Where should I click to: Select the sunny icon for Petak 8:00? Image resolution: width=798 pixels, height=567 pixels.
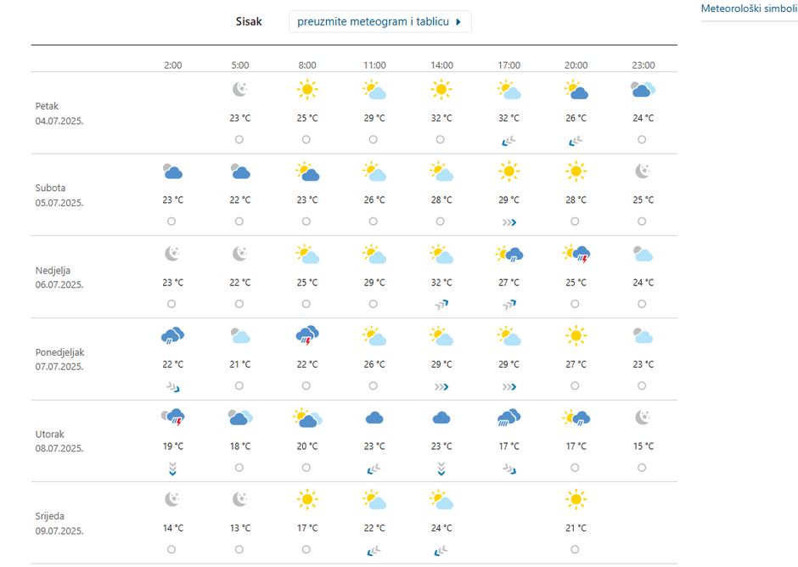click(x=306, y=89)
